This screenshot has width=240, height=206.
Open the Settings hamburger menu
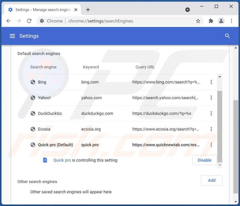(12, 36)
